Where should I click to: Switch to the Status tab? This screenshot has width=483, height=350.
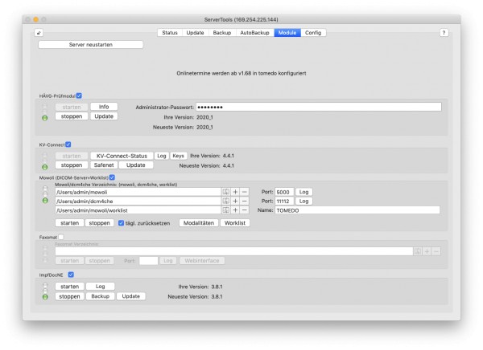pos(170,33)
